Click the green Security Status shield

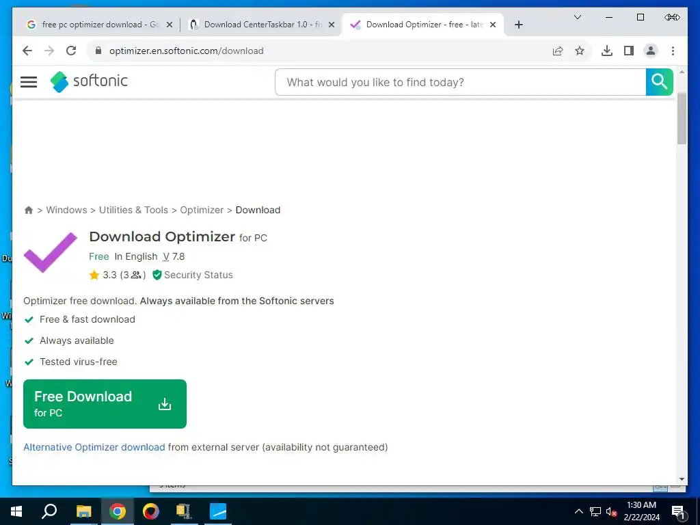[x=157, y=275]
